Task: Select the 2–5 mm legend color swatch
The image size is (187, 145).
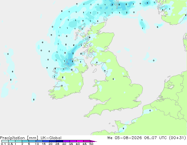Action: coord(25,141)
